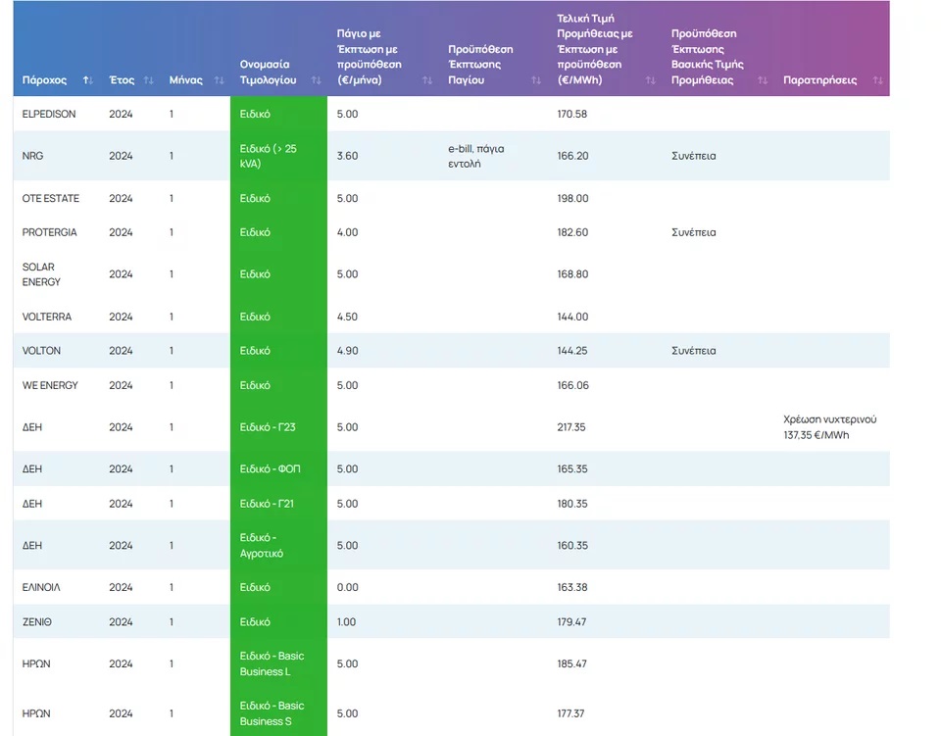
Task: Sort by Ονομασία Τιμολογίου using its arrow icon
Action: point(316,80)
